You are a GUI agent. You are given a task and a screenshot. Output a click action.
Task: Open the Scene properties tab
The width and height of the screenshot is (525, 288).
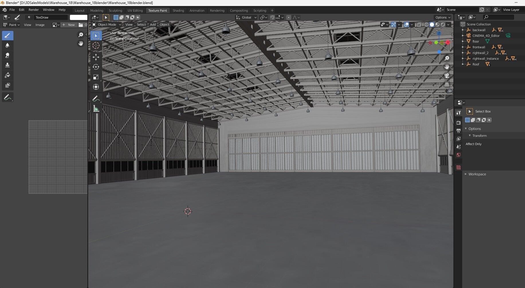(459, 147)
